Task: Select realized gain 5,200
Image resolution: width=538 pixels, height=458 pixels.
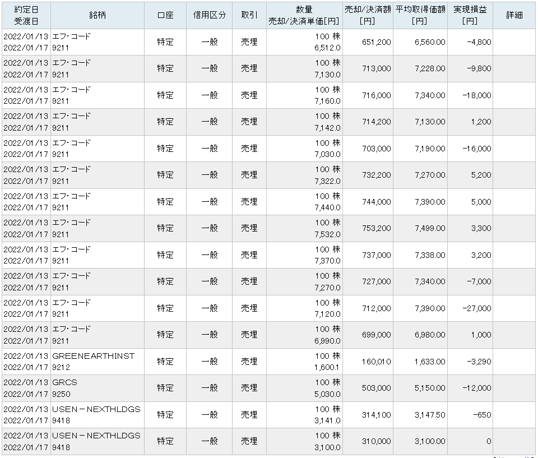Action: (x=481, y=175)
